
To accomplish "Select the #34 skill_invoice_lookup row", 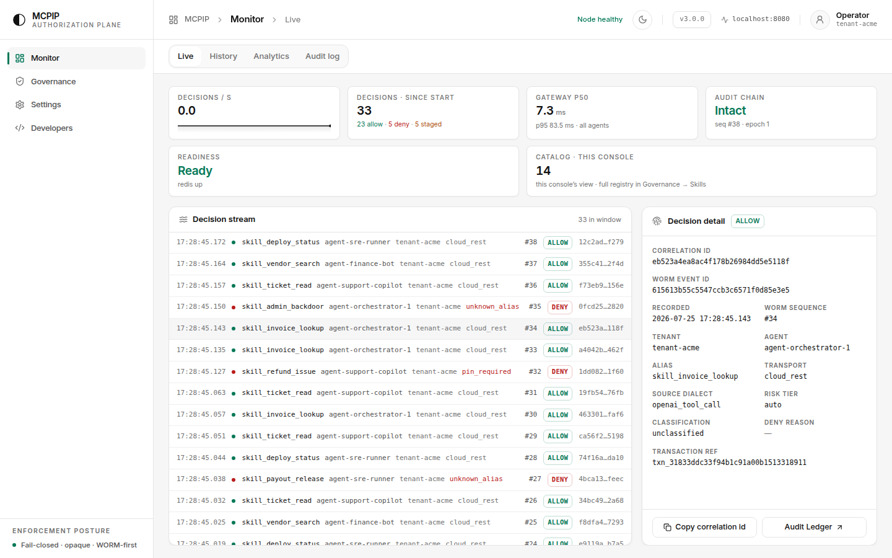I will click(x=400, y=329).
